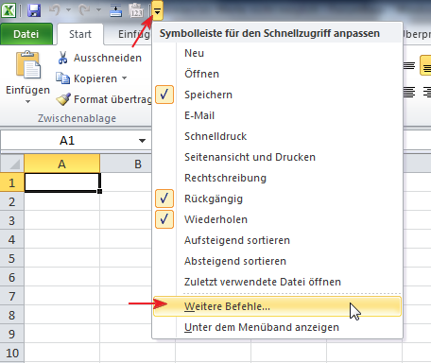Click the large Einfügen clipboard icon
Screen dimensions: 431x363
28,64
